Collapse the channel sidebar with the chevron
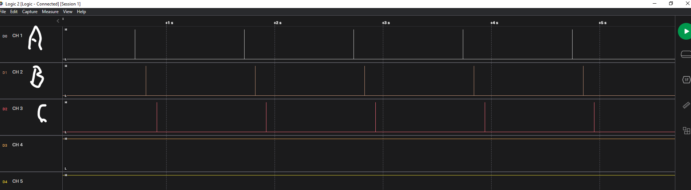 [x=58, y=21]
